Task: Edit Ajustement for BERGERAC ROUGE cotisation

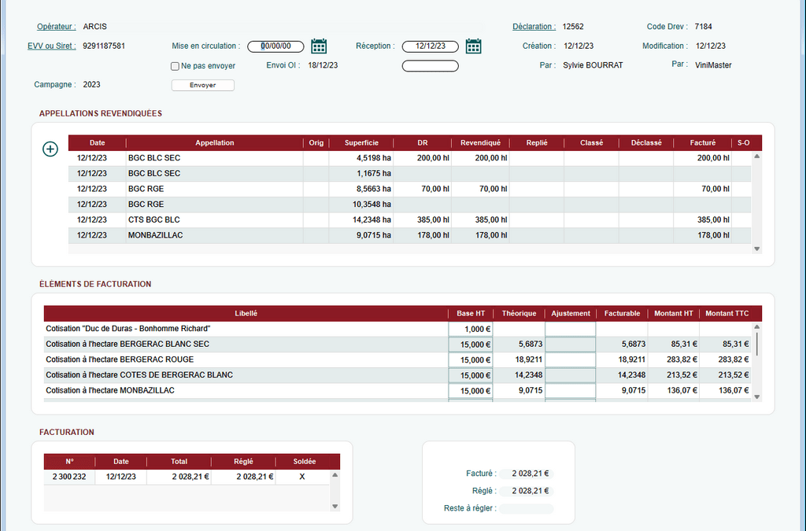Action: 570,360
